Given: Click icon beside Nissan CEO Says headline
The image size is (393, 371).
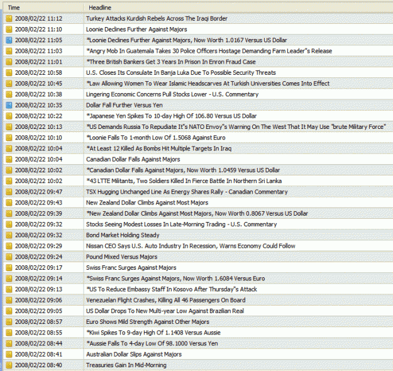Looking at the screenshot, I should pyautogui.click(x=9, y=246).
